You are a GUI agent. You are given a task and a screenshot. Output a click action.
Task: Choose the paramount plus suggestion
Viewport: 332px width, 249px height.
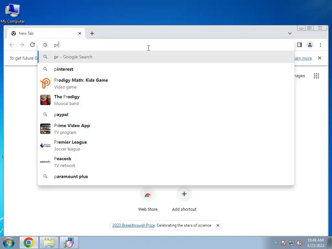(x=166, y=176)
